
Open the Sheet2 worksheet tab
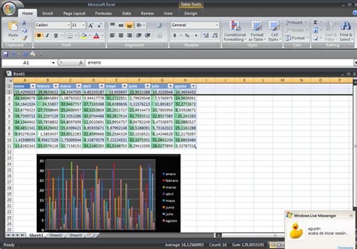click(x=56, y=235)
